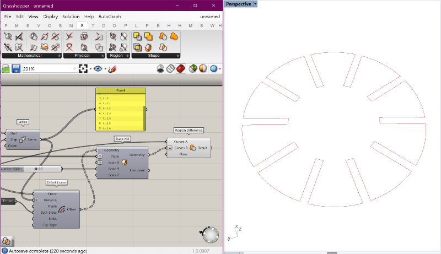
Task: Select the top-left trim icon in the Region group
Action: point(113,36)
